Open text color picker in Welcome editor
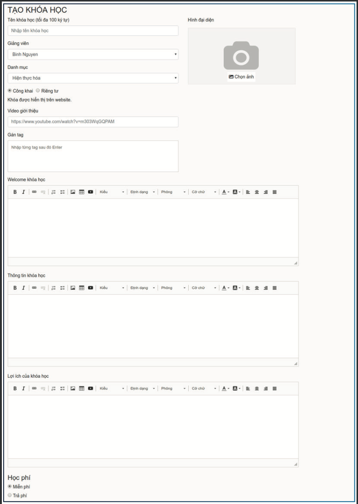The height and width of the screenshot is (504, 358). pos(226,192)
